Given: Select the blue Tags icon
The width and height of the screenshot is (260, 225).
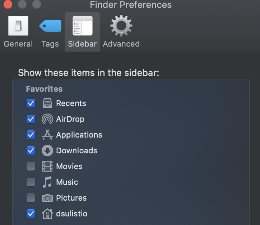Looking at the screenshot, I should (50, 26).
